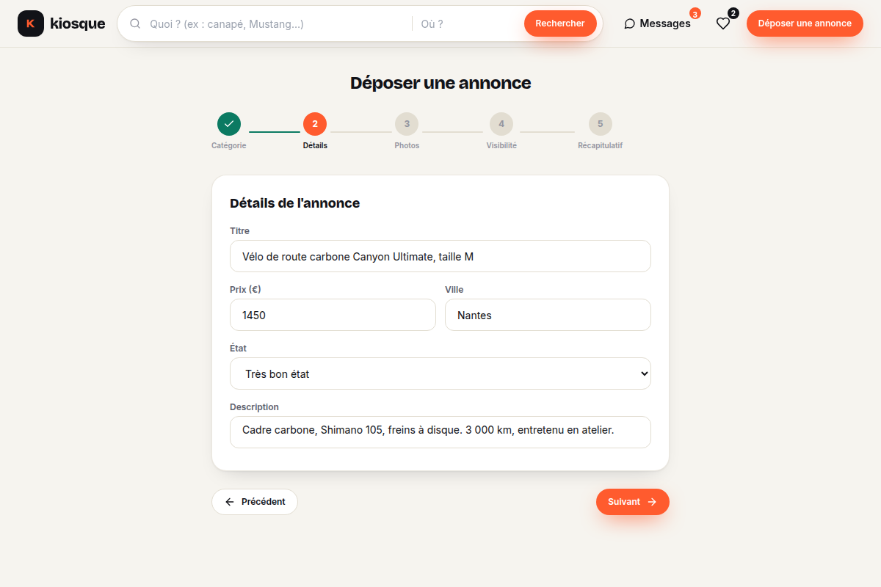Expand the État dropdown

440,373
